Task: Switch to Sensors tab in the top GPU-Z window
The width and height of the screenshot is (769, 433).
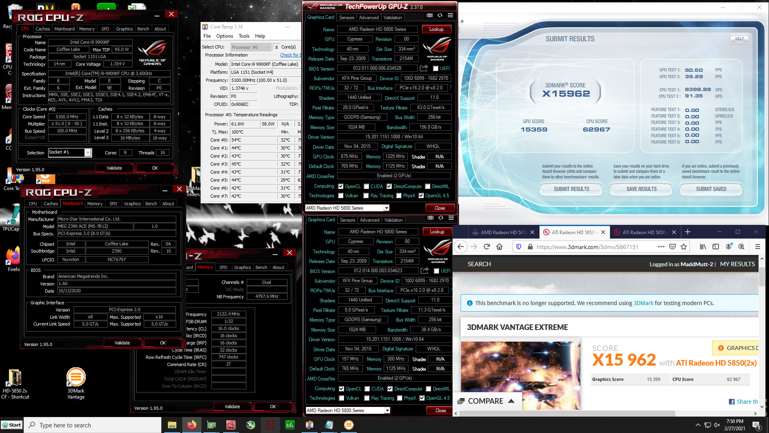Action: pyautogui.click(x=346, y=18)
